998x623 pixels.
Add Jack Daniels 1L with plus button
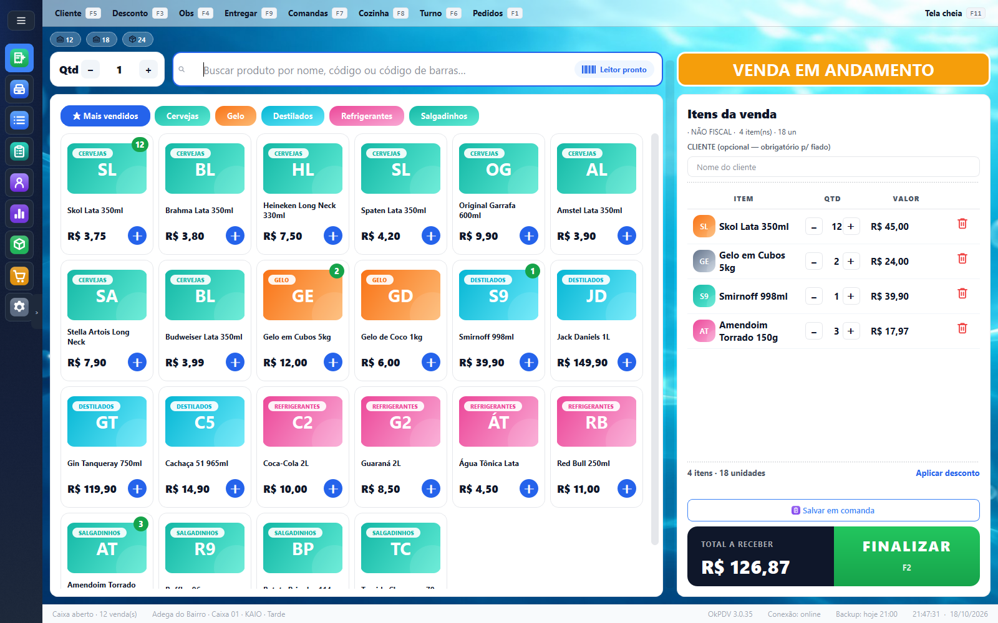pos(627,362)
